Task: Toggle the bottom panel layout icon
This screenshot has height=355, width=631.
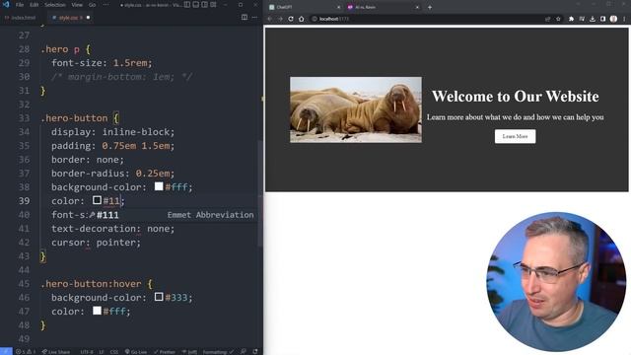Action: 196,5
